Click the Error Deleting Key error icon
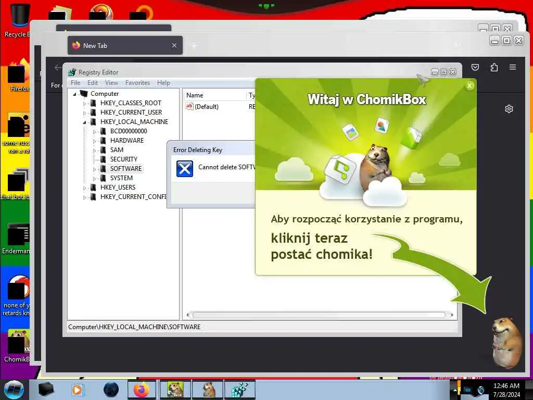This screenshot has width=533, height=400. coord(185,169)
